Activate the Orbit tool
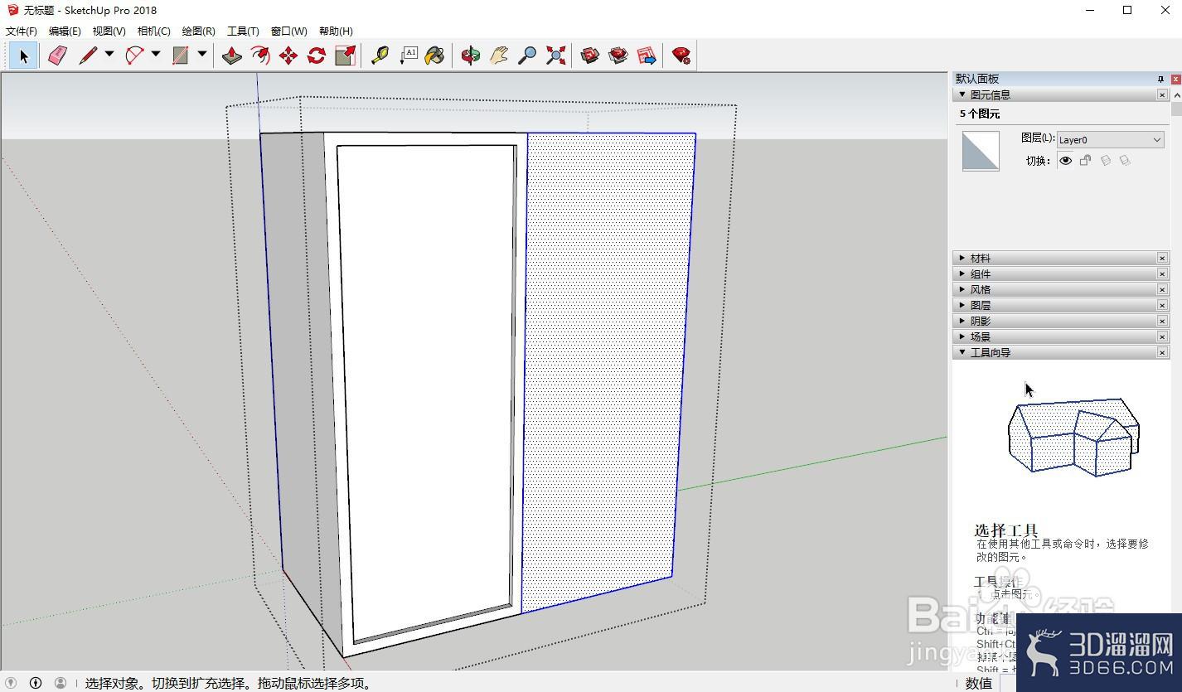This screenshot has height=692, width=1182. [x=471, y=56]
